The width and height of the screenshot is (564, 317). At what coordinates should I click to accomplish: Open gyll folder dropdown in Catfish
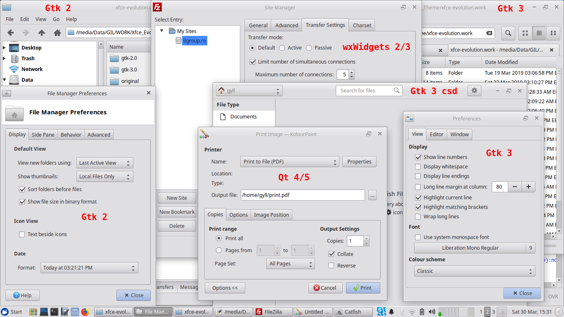249,91
